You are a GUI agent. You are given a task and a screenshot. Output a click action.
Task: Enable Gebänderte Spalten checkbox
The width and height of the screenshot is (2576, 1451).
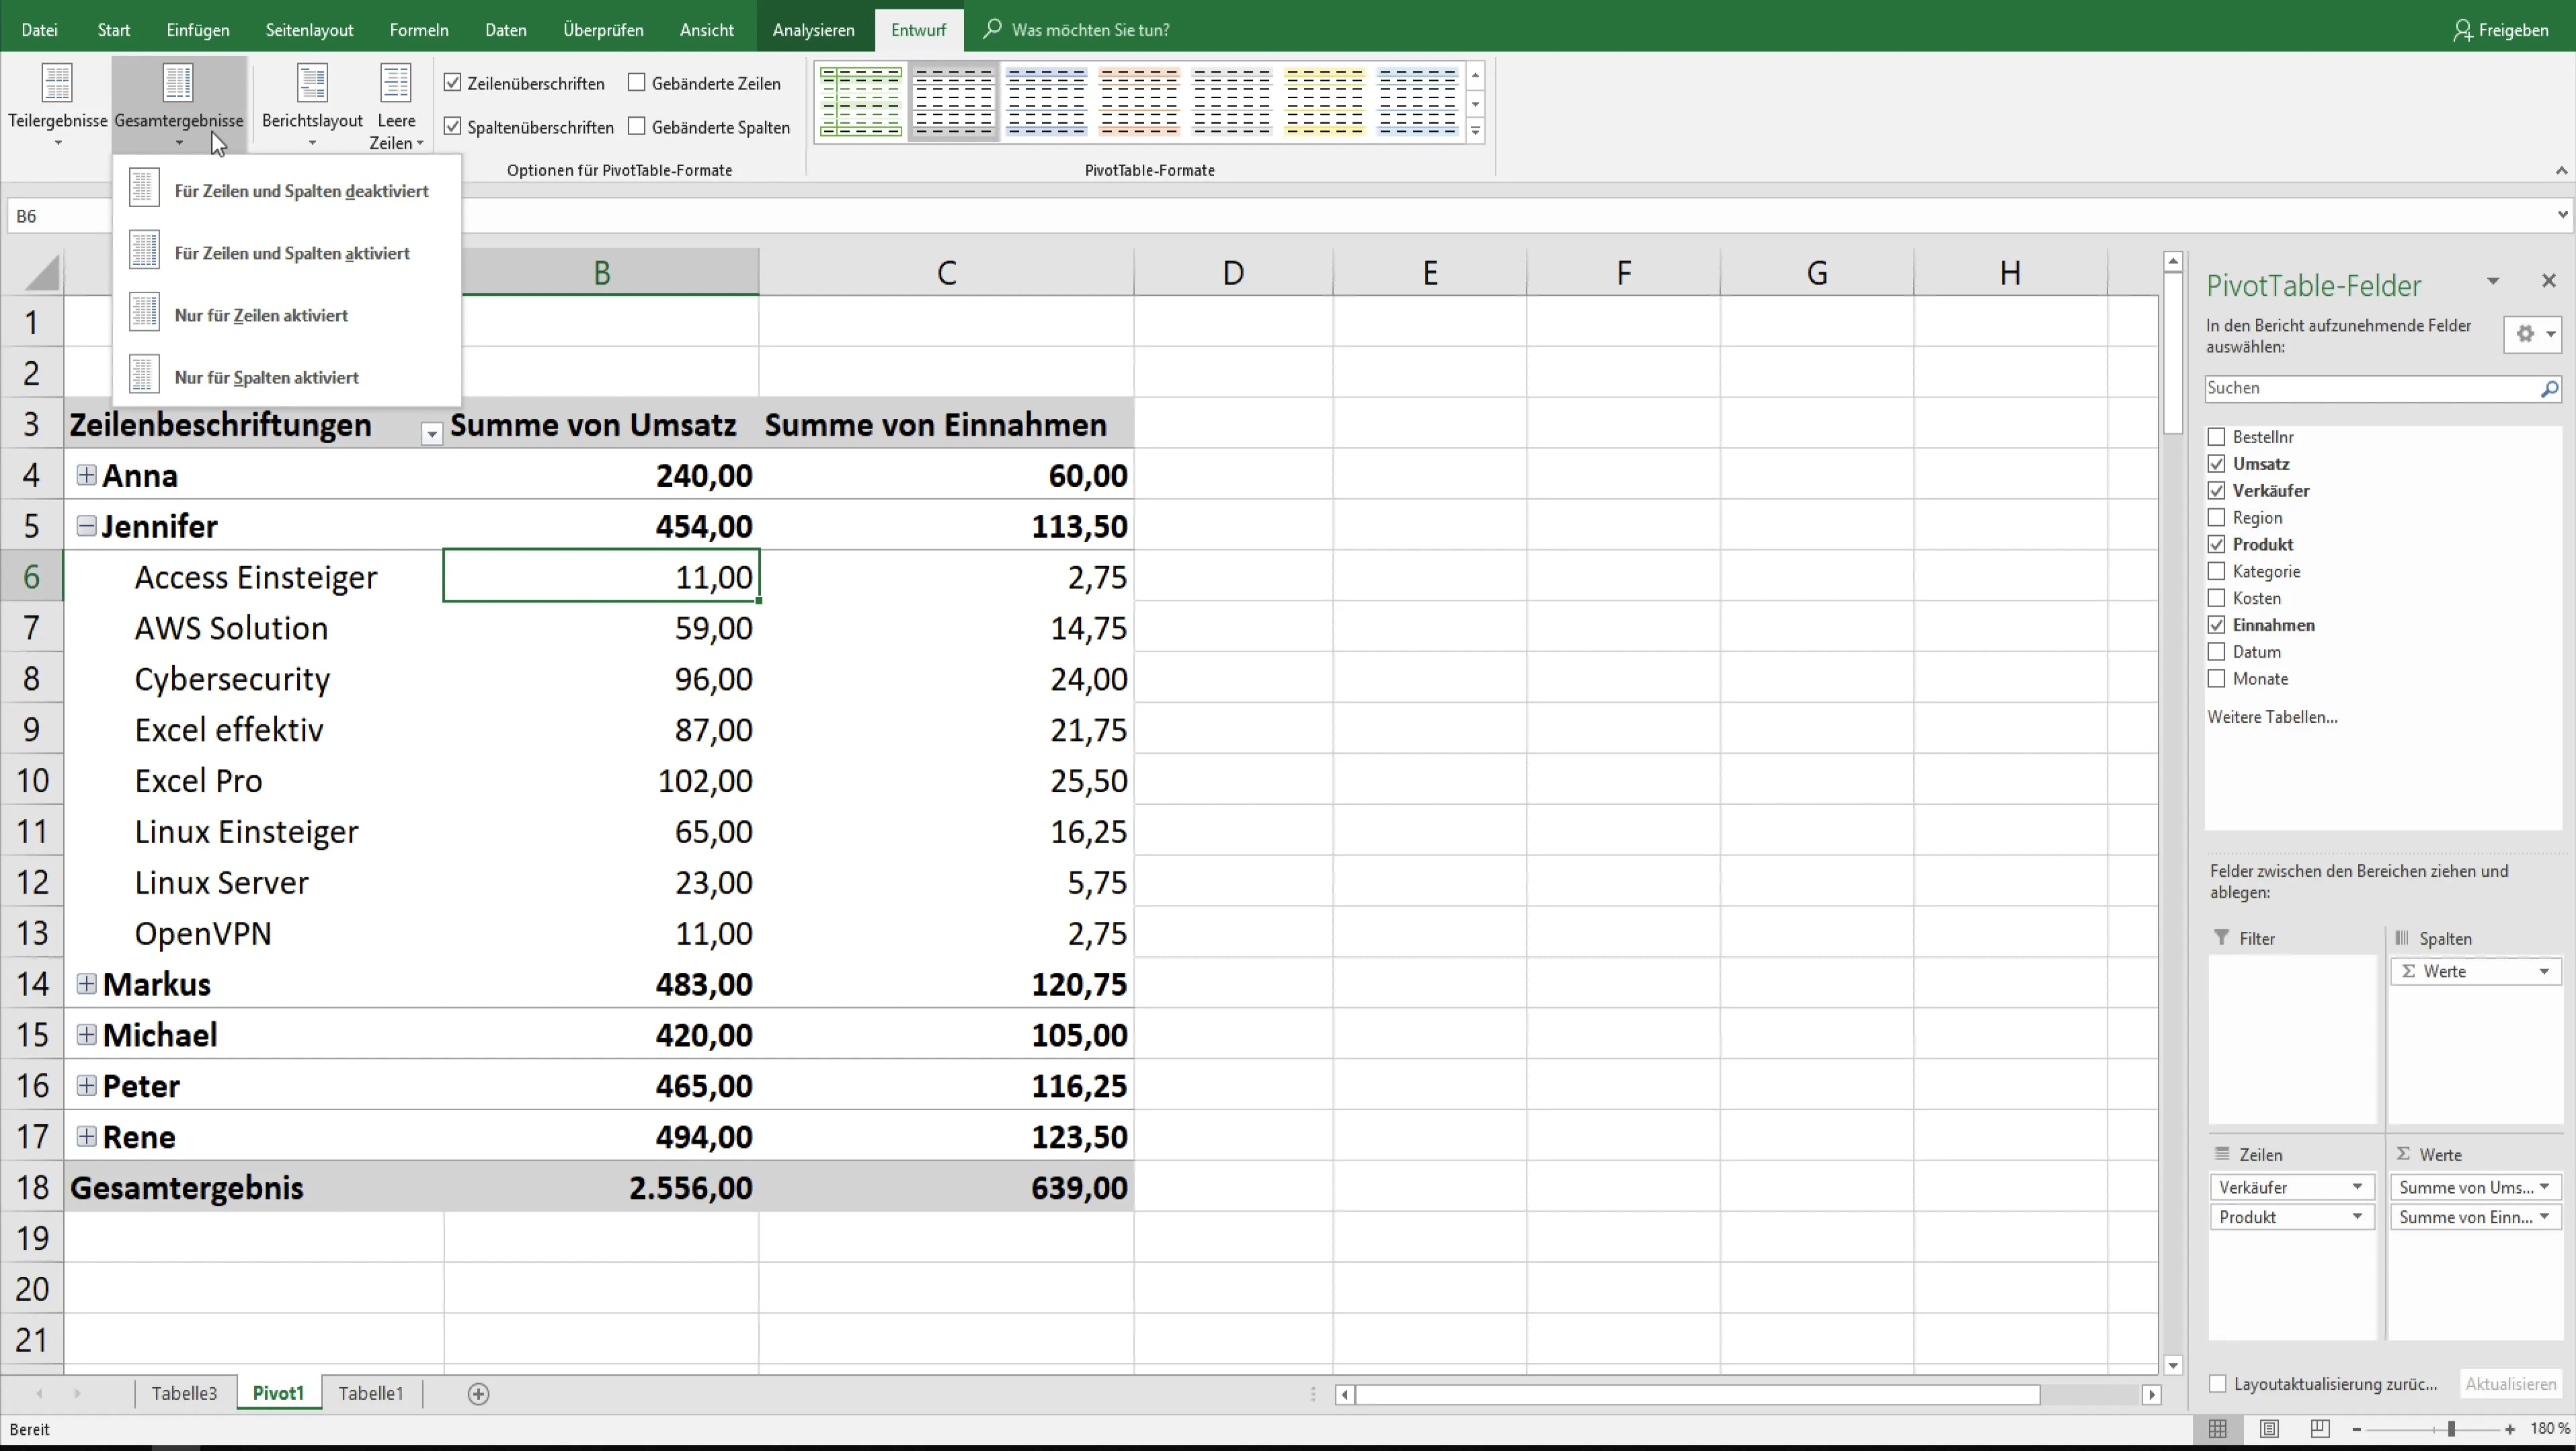click(637, 126)
